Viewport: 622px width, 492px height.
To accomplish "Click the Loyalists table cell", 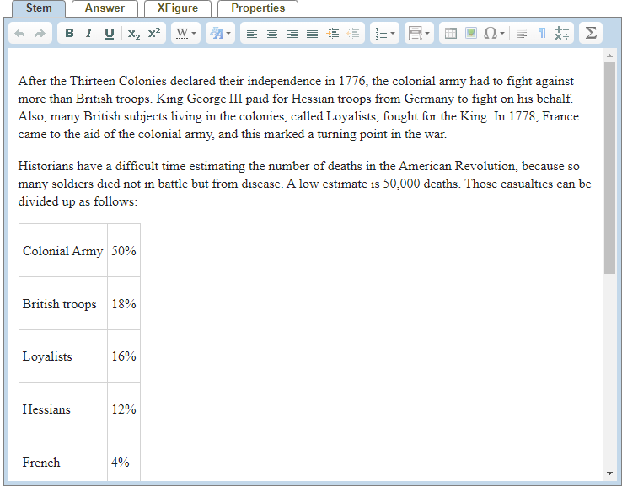I will (x=63, y=356).
